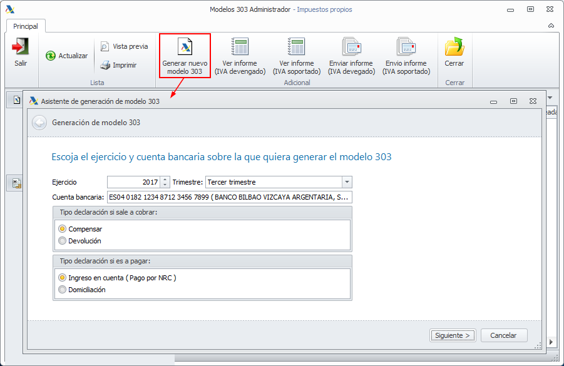Open Ver informe (IVA devengado)
Image resolution: width=564 pixels, height=366 pixels.
click(x=240, y=56)
